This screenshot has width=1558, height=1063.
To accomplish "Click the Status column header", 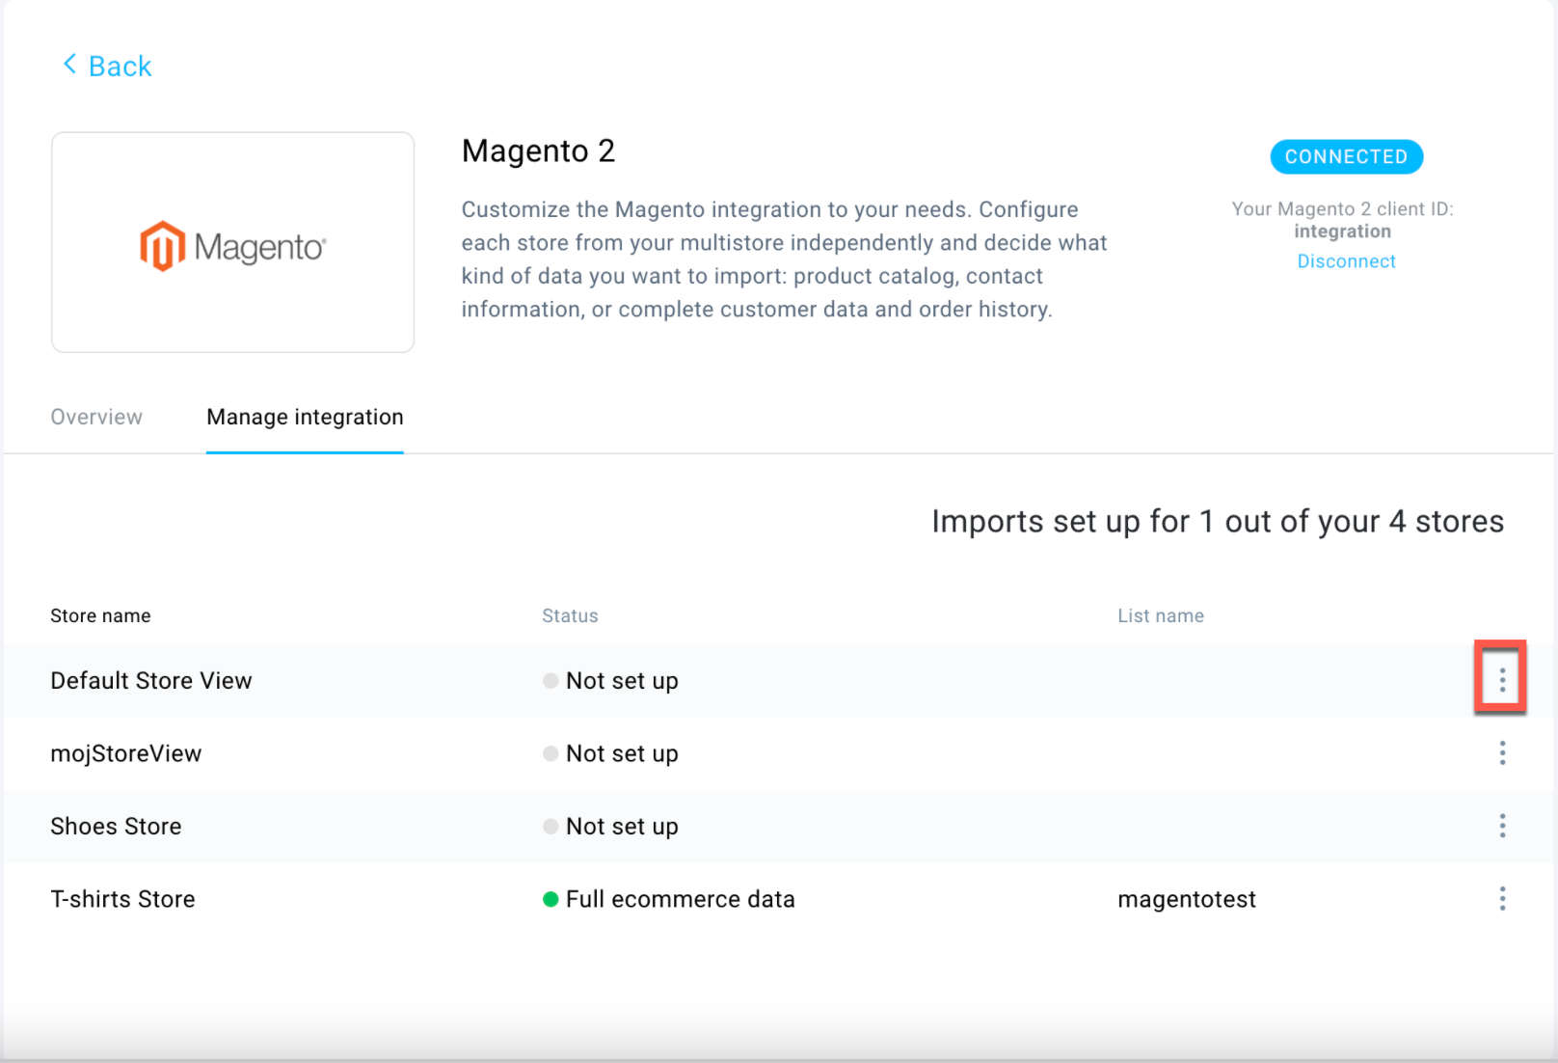I will click(570, 615).
